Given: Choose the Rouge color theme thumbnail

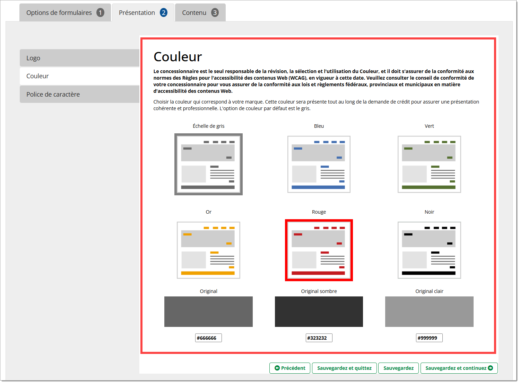Looking at the screenshot, I should click(319, 250).
